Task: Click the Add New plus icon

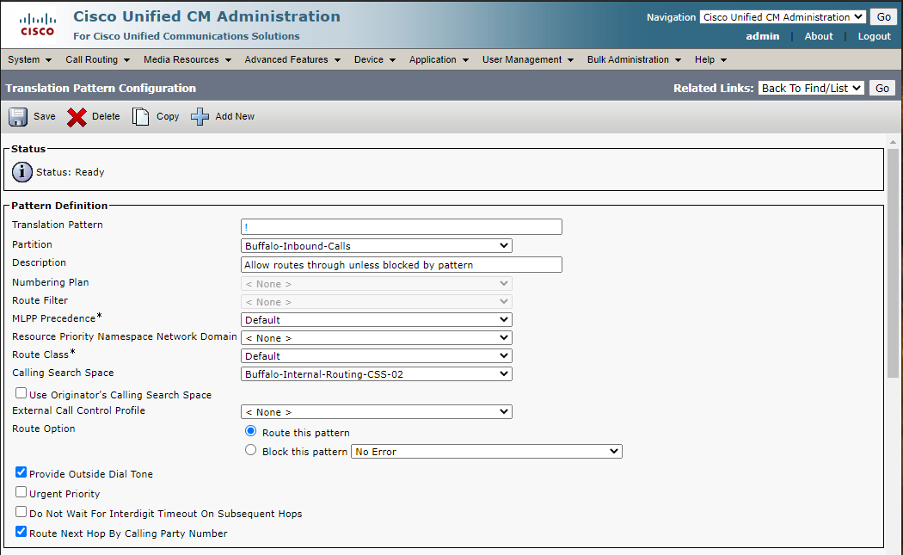Action: click(200, 117)
